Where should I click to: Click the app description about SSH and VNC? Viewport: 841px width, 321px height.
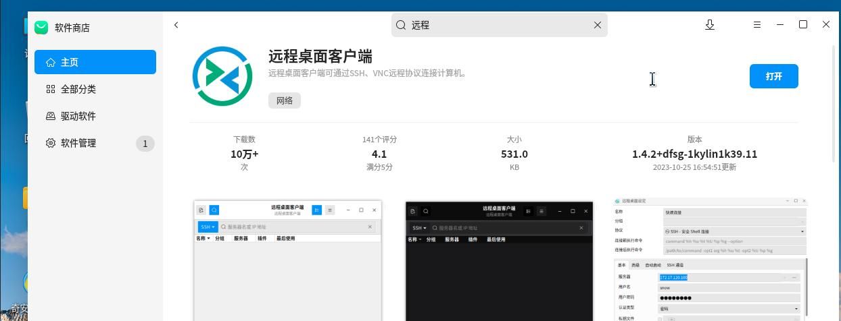pyautogui.click(x=369, y=73)
